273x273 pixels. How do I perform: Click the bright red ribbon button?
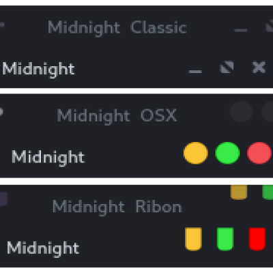click(x=257, y=239)
